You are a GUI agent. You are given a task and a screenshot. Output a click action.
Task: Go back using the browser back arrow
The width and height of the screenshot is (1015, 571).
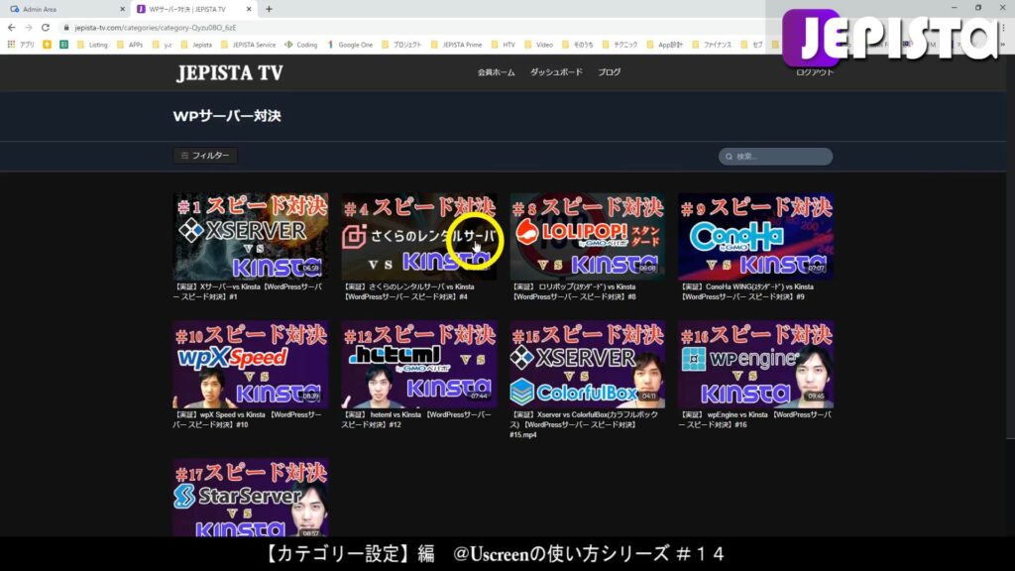point(11,28)
